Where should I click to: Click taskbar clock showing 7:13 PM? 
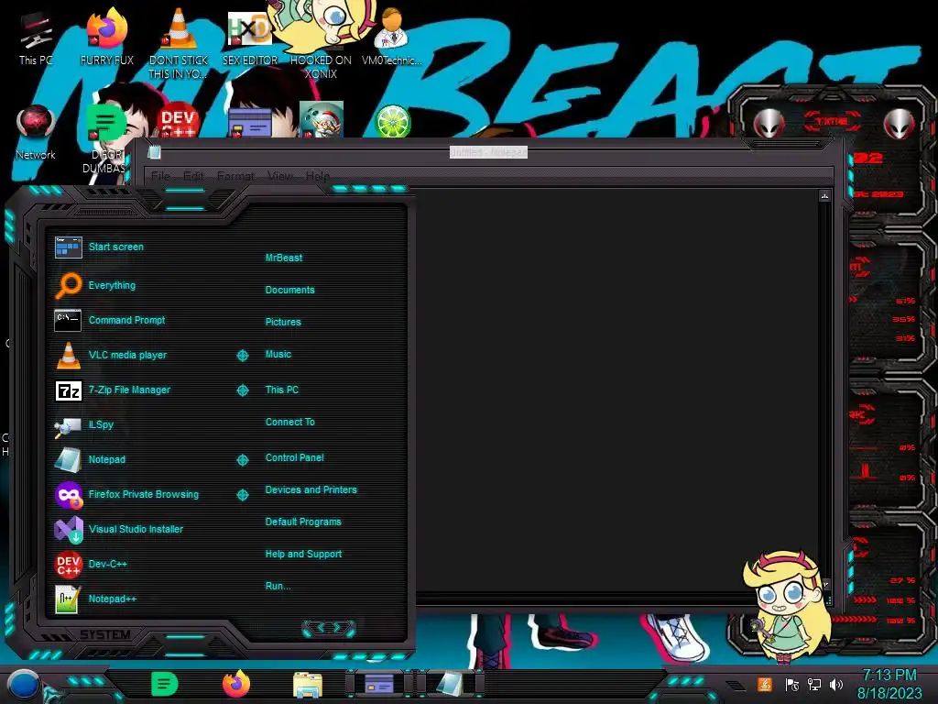(889, 684)
